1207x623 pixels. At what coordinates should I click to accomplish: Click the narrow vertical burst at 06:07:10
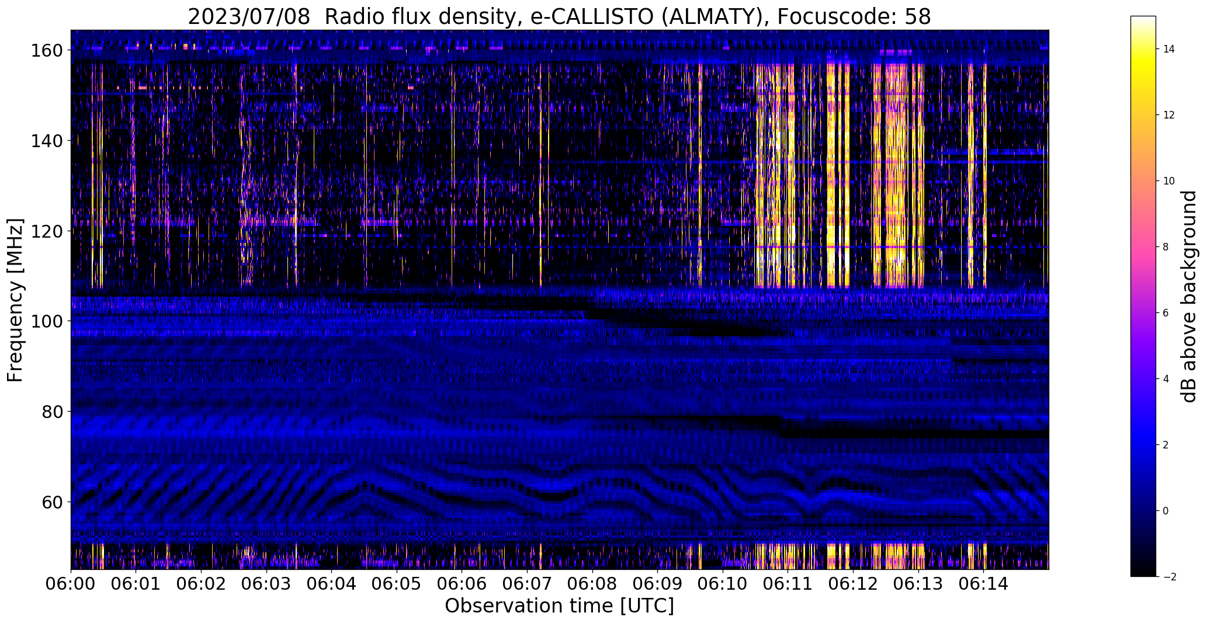tap(540, 175)
